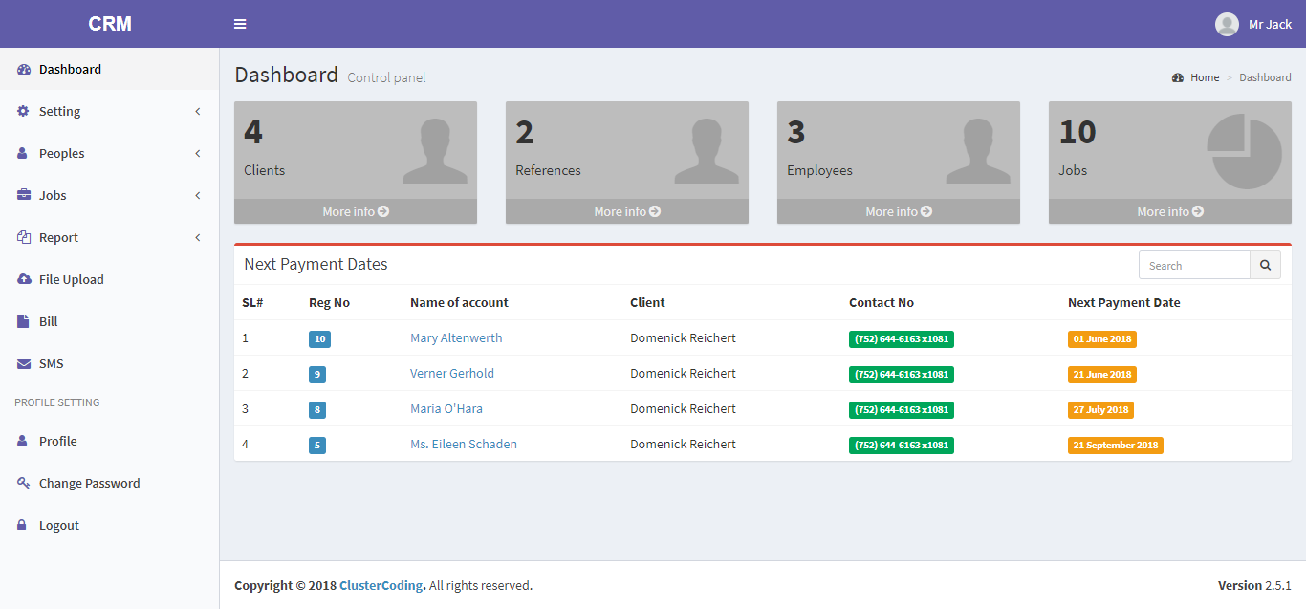This screenshot has width=1306, height=609.
Task: Expand the Setting submenu chevron
Action: pyautogui.click(x=198, y=111)
